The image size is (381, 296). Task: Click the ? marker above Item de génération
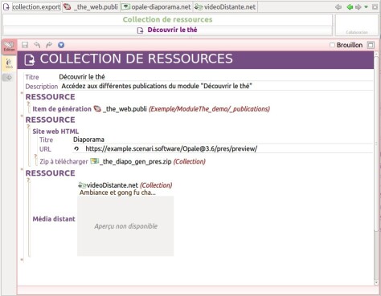(x=28, y=103)
